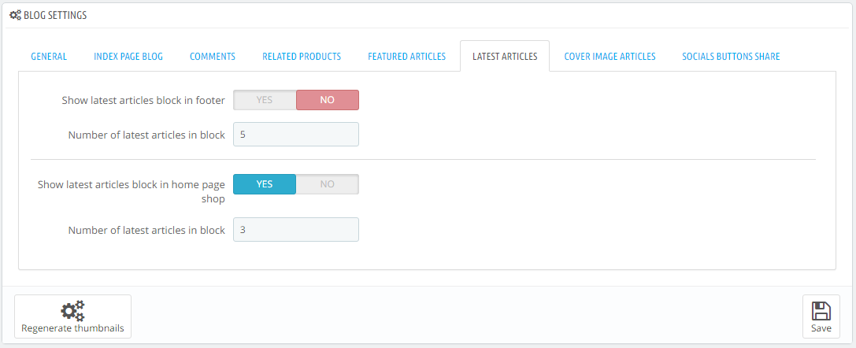The width and height of the screenshot is (856, 348).
Task: Set footer latest articles block to YES
Action: (x=265, y=100)
